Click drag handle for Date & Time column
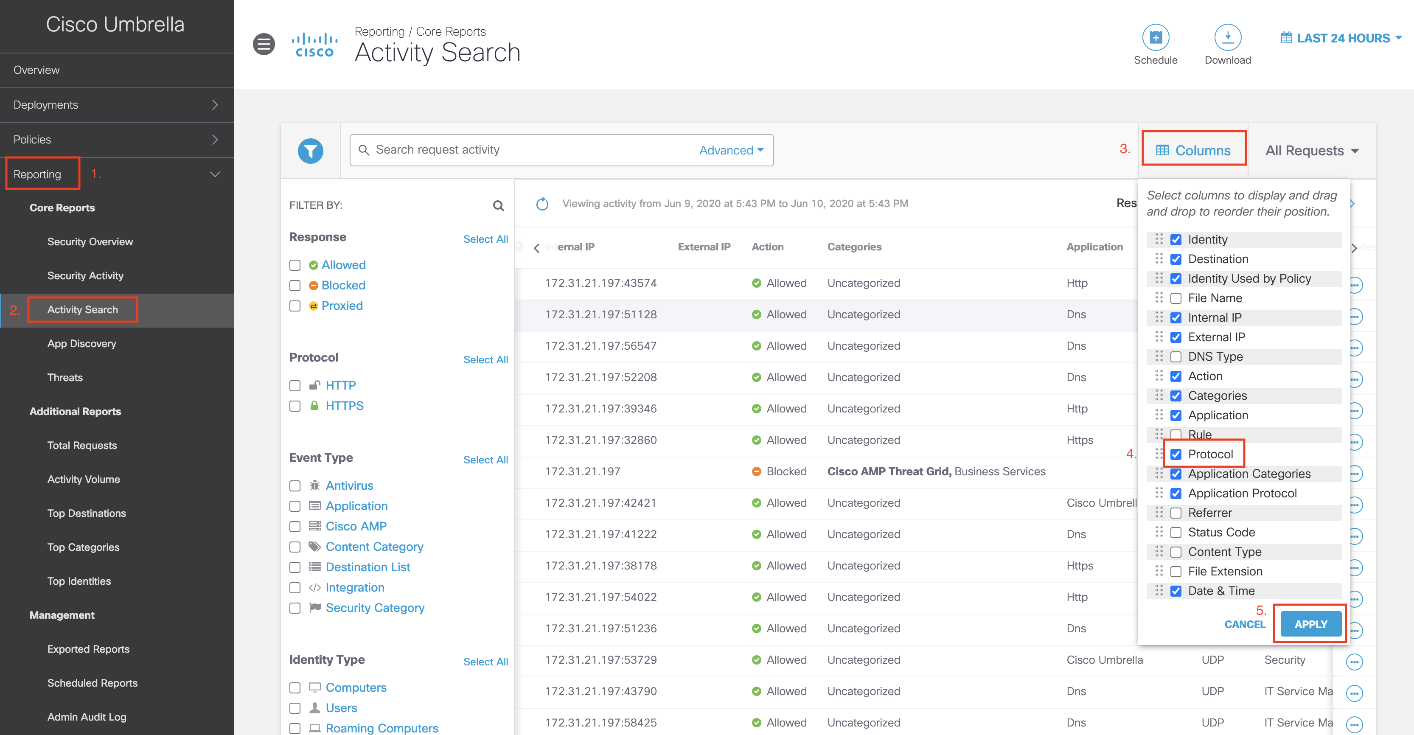 click(1159, 591)
